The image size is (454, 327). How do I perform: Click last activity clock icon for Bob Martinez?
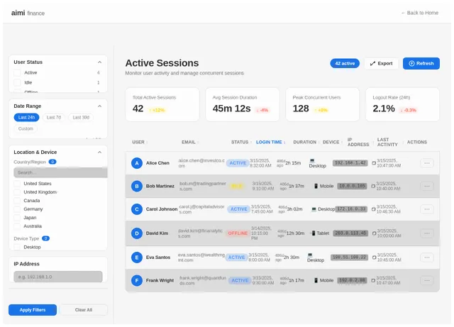pyautogui.click(x=373, y=186)
